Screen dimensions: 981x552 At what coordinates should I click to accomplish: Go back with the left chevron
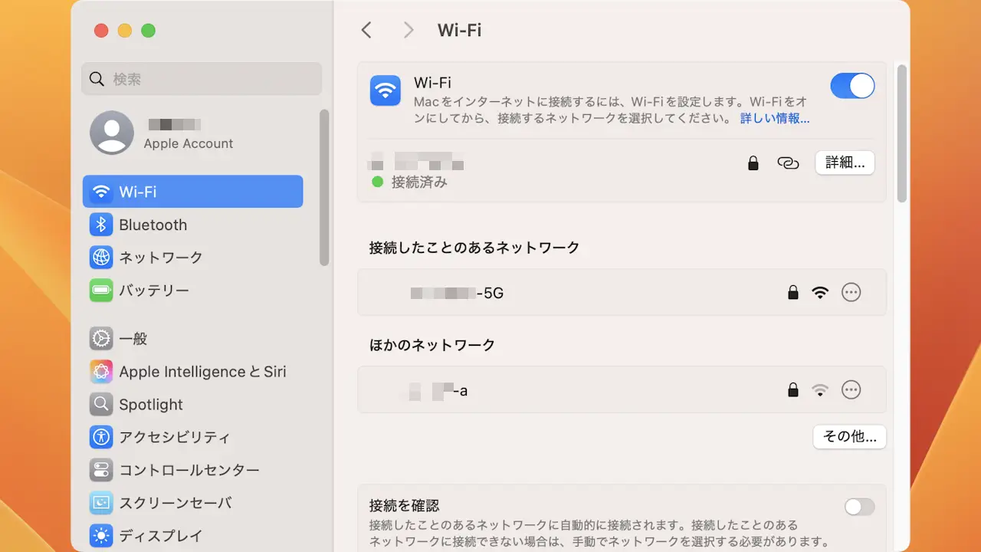pyautogui.click(x=366, y=30)
